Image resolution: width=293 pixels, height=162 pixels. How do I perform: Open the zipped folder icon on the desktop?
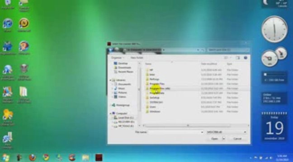pyautogui.click(x=24, y=91)
